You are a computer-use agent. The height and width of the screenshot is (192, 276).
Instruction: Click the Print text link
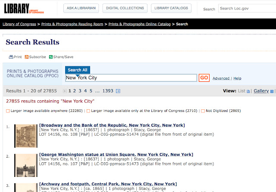18,57
